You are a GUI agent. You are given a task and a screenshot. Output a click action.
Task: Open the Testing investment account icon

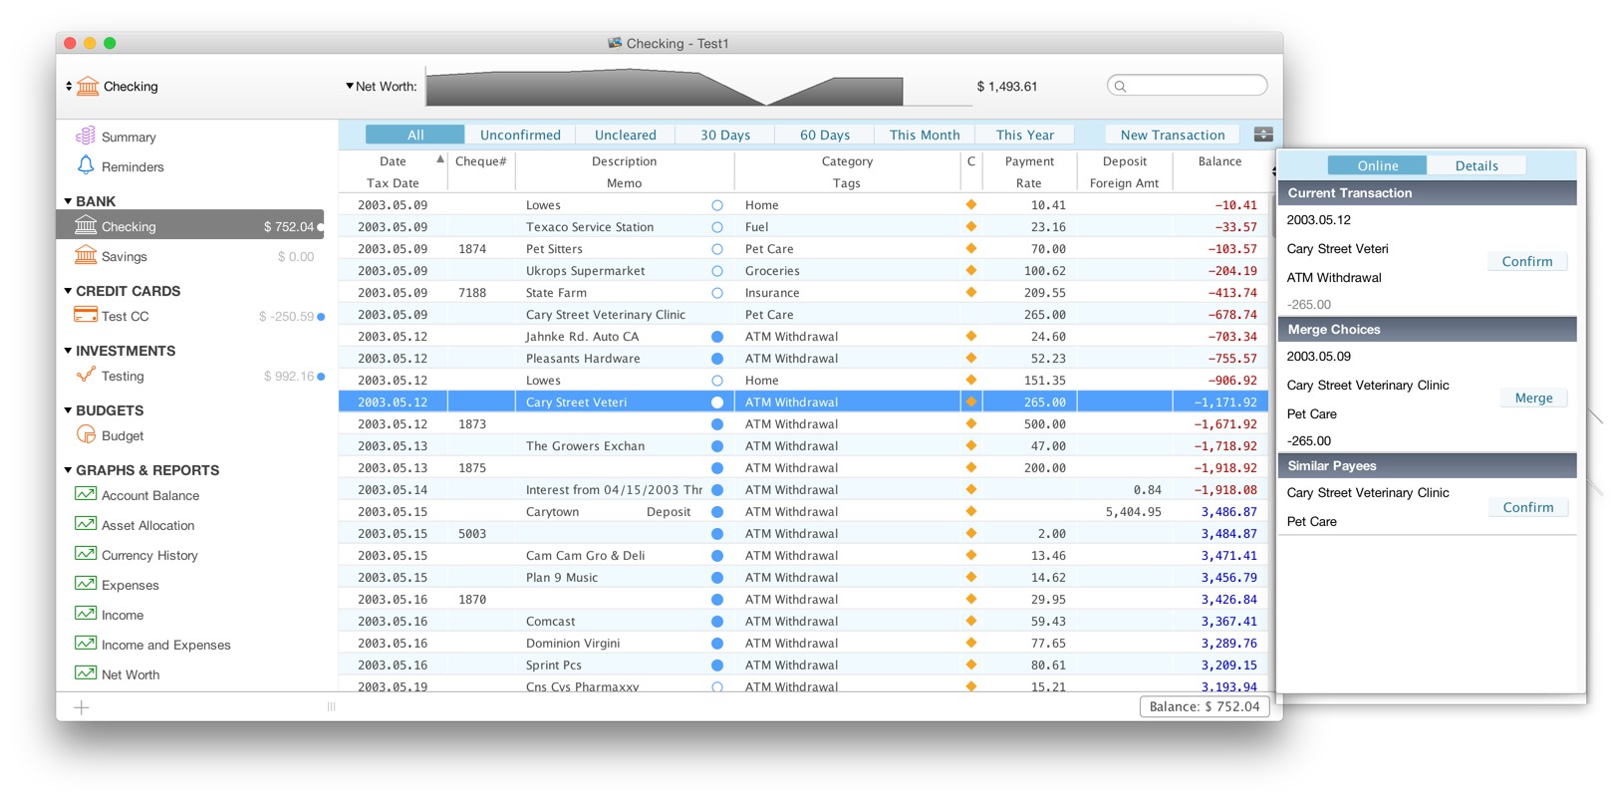coord(86,376)
